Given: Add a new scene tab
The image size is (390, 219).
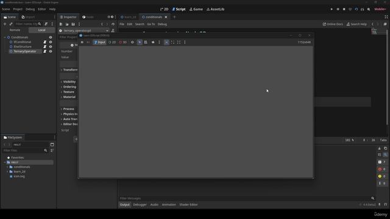Looking at the screenshot, I should (x=174, y=17).
